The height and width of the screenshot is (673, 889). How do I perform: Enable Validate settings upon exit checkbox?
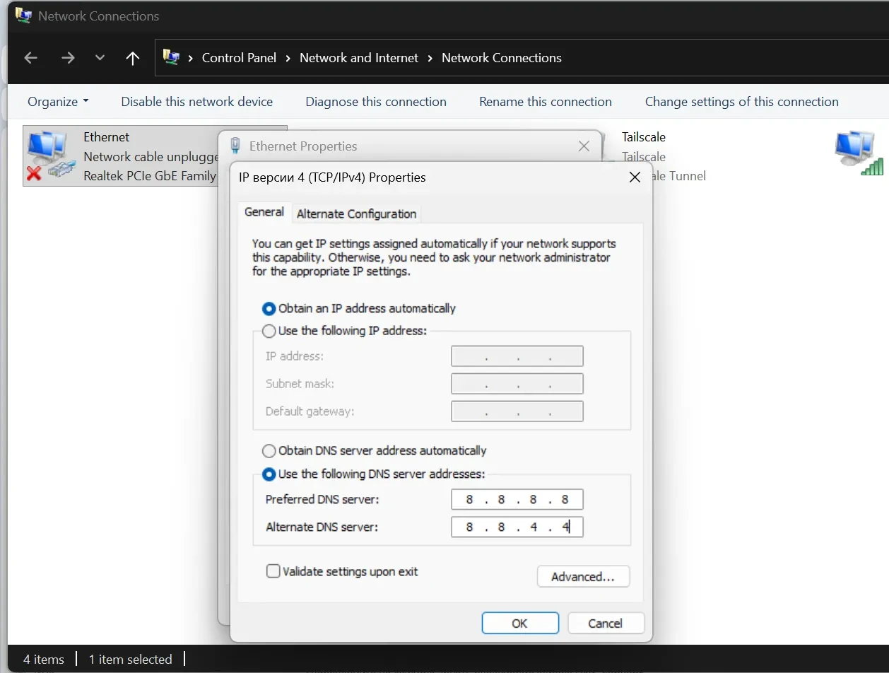pyautogui.click(x=273, y=571)
